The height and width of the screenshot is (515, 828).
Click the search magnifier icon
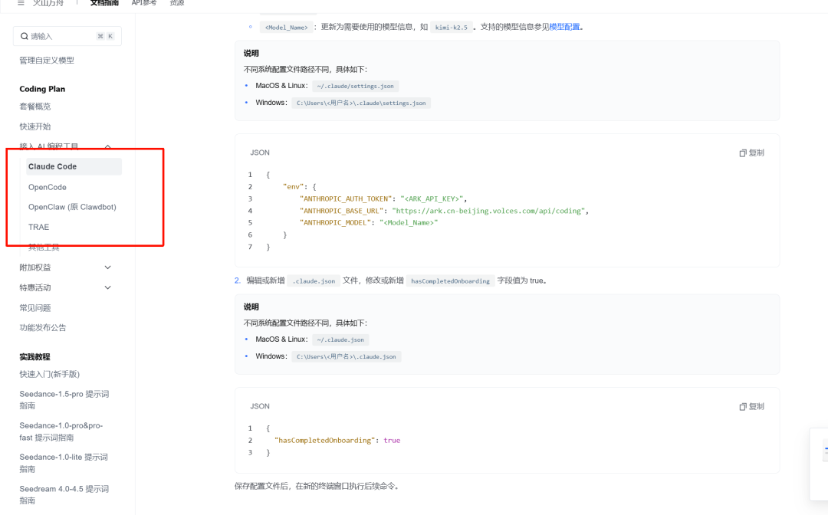point(25,36)
